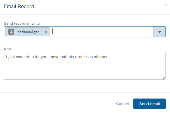Click the word 'shipped' in the note
The width and height of the screenshot is (170, 113).
click(x=101, y=57)
